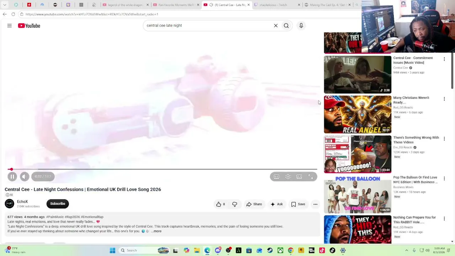
Task: Open options for There's Something Wrong video
Action: click(444, 139)
